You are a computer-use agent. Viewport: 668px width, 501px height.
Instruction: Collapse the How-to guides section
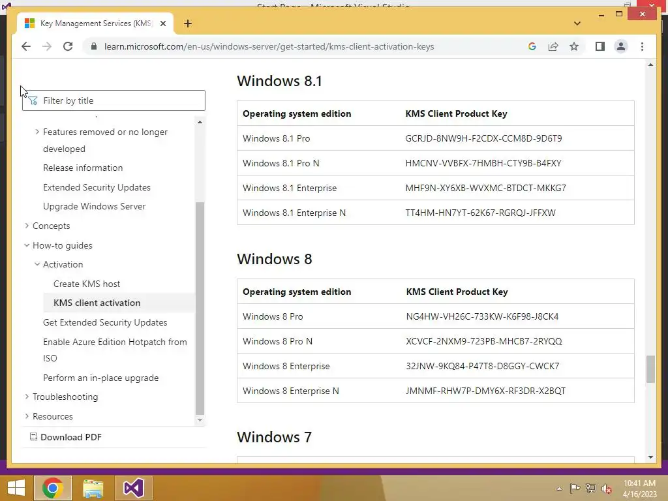pyautogui.click(x=27, y=245)
